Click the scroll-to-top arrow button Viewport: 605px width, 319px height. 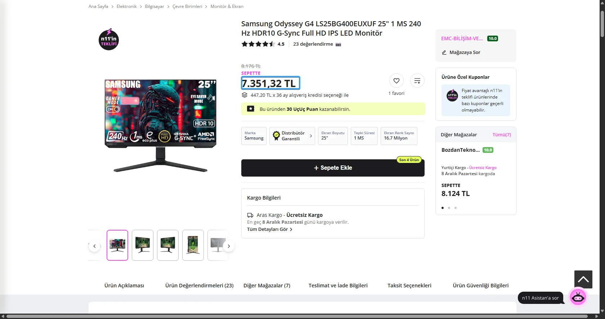tap(583, 279)
